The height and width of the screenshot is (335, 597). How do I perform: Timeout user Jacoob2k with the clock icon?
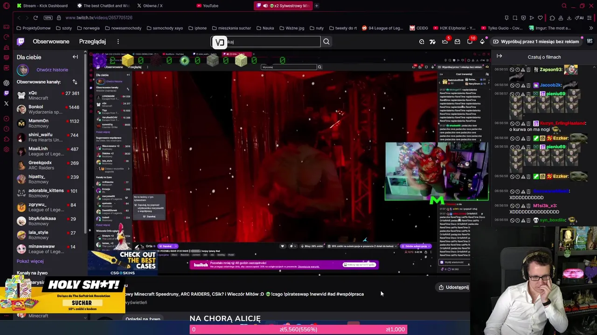pos(517,85)
